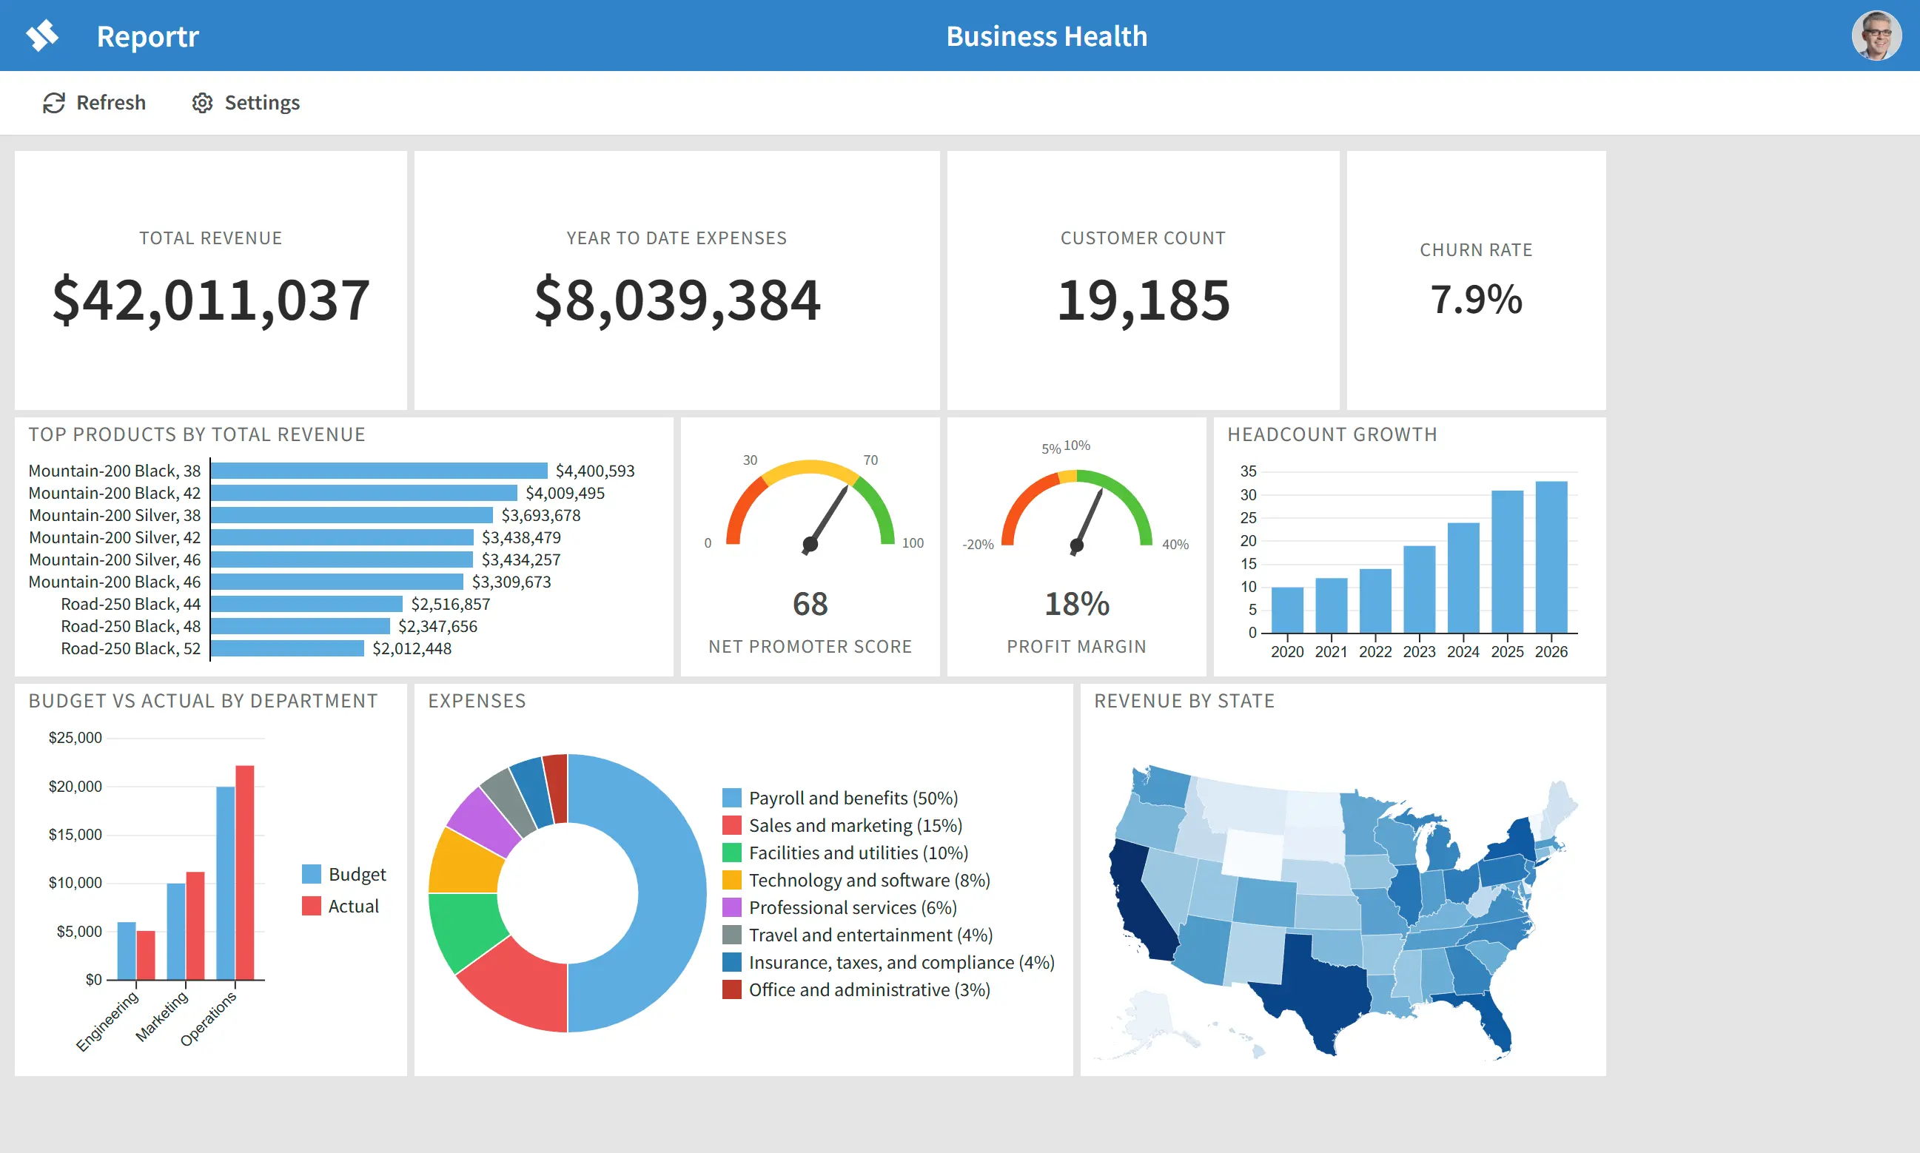Click the Customer Count value 19,185
This screenshot has width=1920, height=1153.
tap(1143, 299)
